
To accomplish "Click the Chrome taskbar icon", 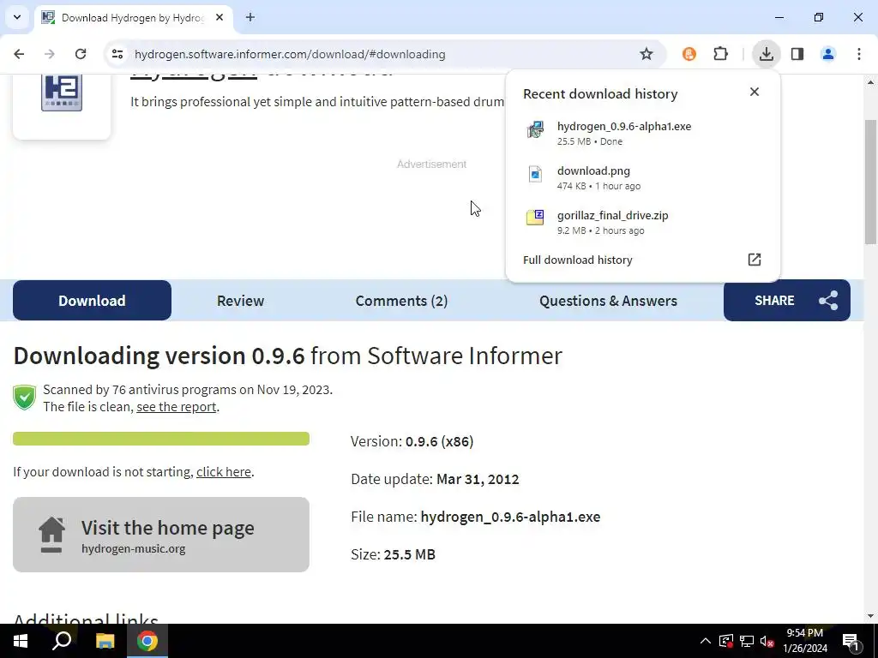I will tap(147, 641).
